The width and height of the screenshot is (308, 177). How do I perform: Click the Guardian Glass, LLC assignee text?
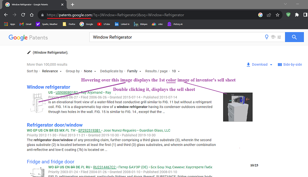point(155,131)
